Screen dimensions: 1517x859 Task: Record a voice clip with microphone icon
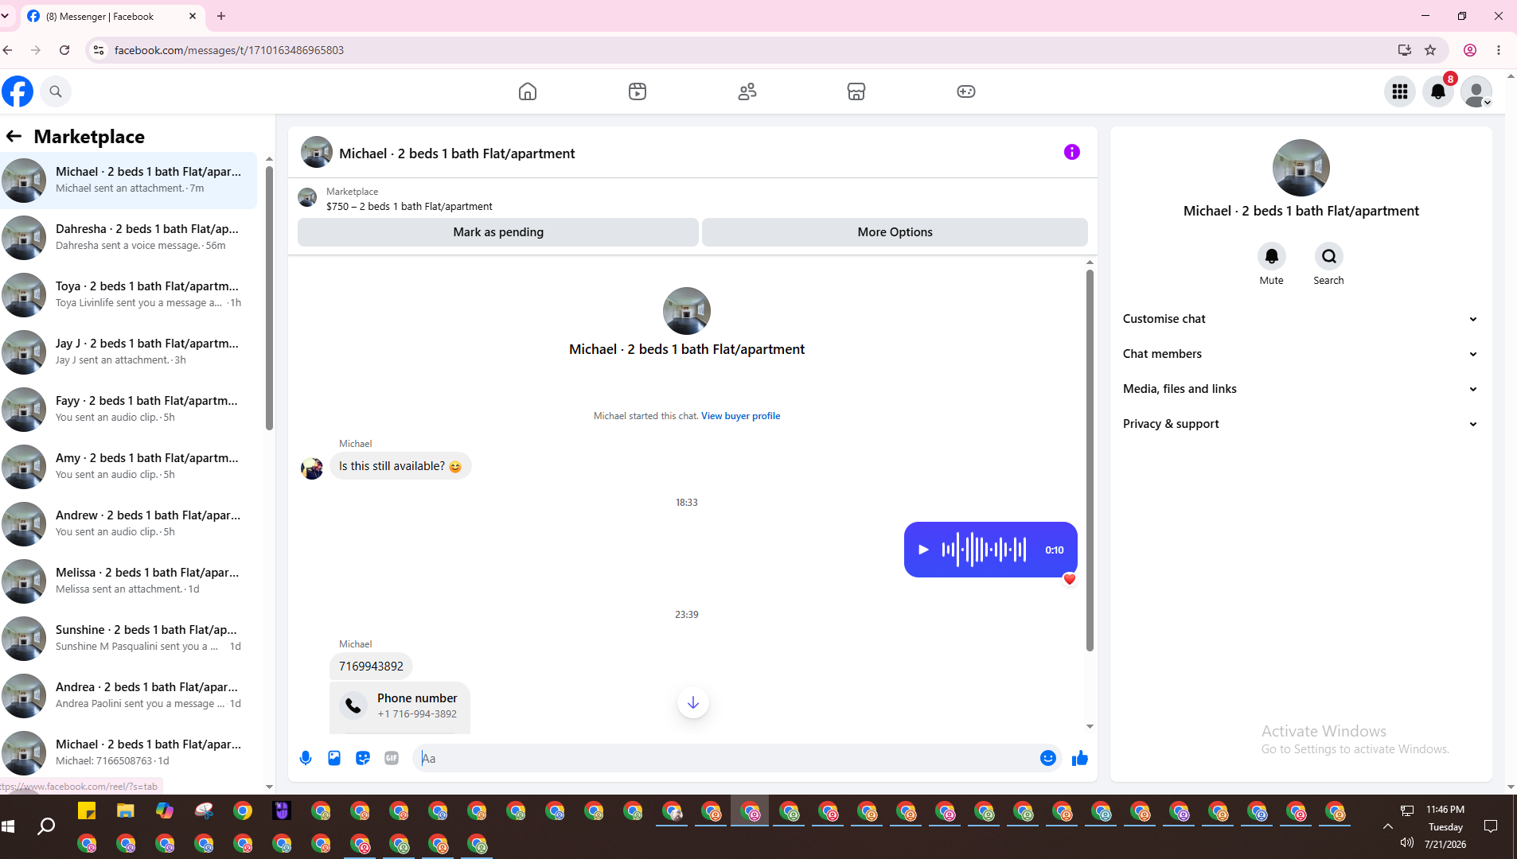[x=306, y=758]
